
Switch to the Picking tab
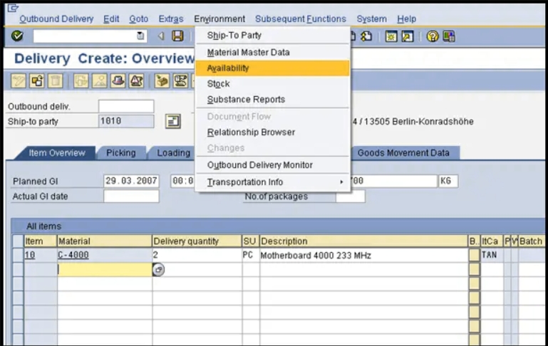point(120,153)
